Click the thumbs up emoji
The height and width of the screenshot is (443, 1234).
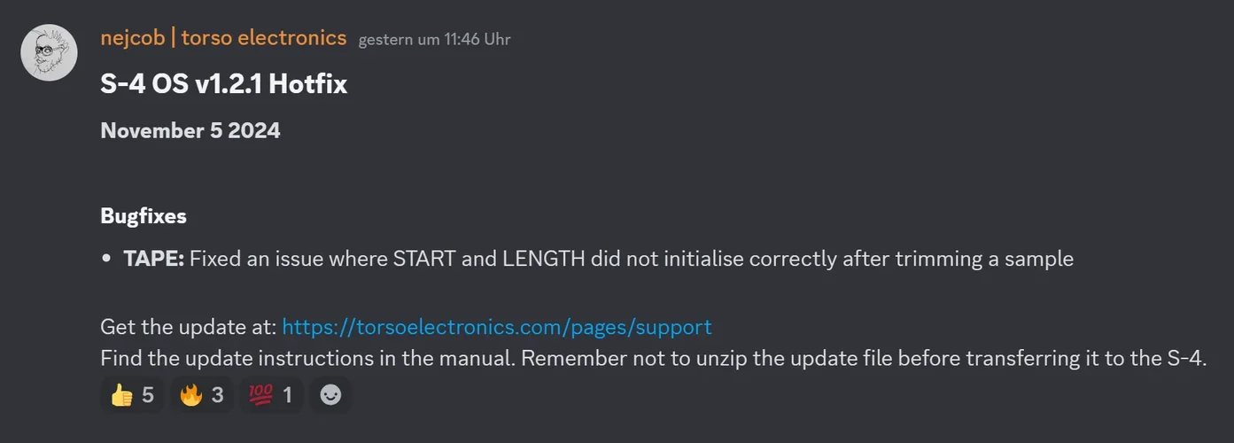pos(121,395)
